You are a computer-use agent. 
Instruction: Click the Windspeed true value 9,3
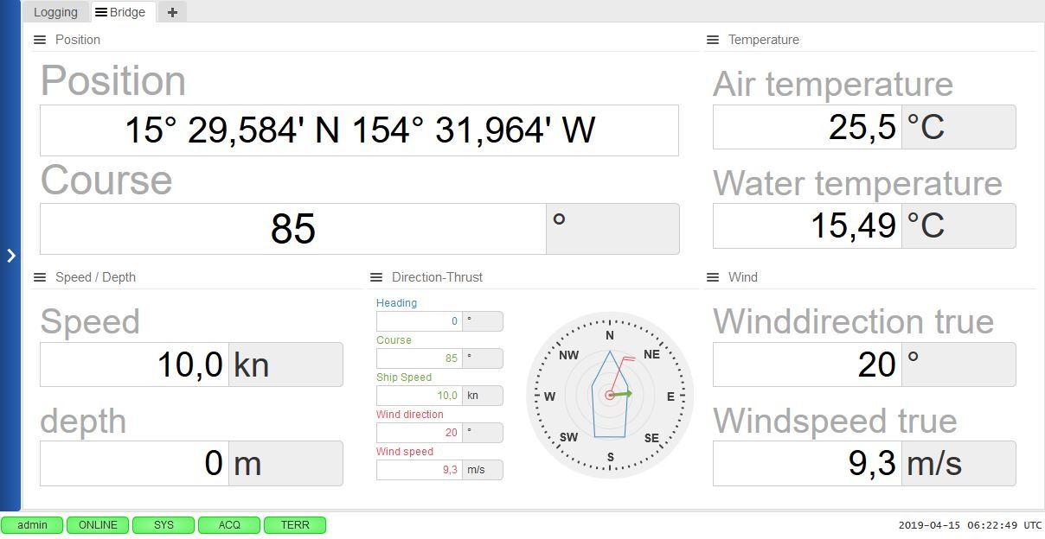(x=807, y=464)
